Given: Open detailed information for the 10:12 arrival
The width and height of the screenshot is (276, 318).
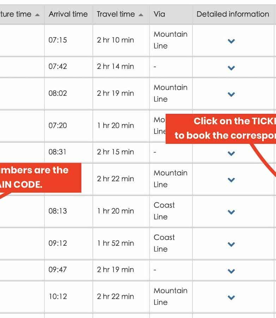Looking at the screenshot, I should (231, 297).
